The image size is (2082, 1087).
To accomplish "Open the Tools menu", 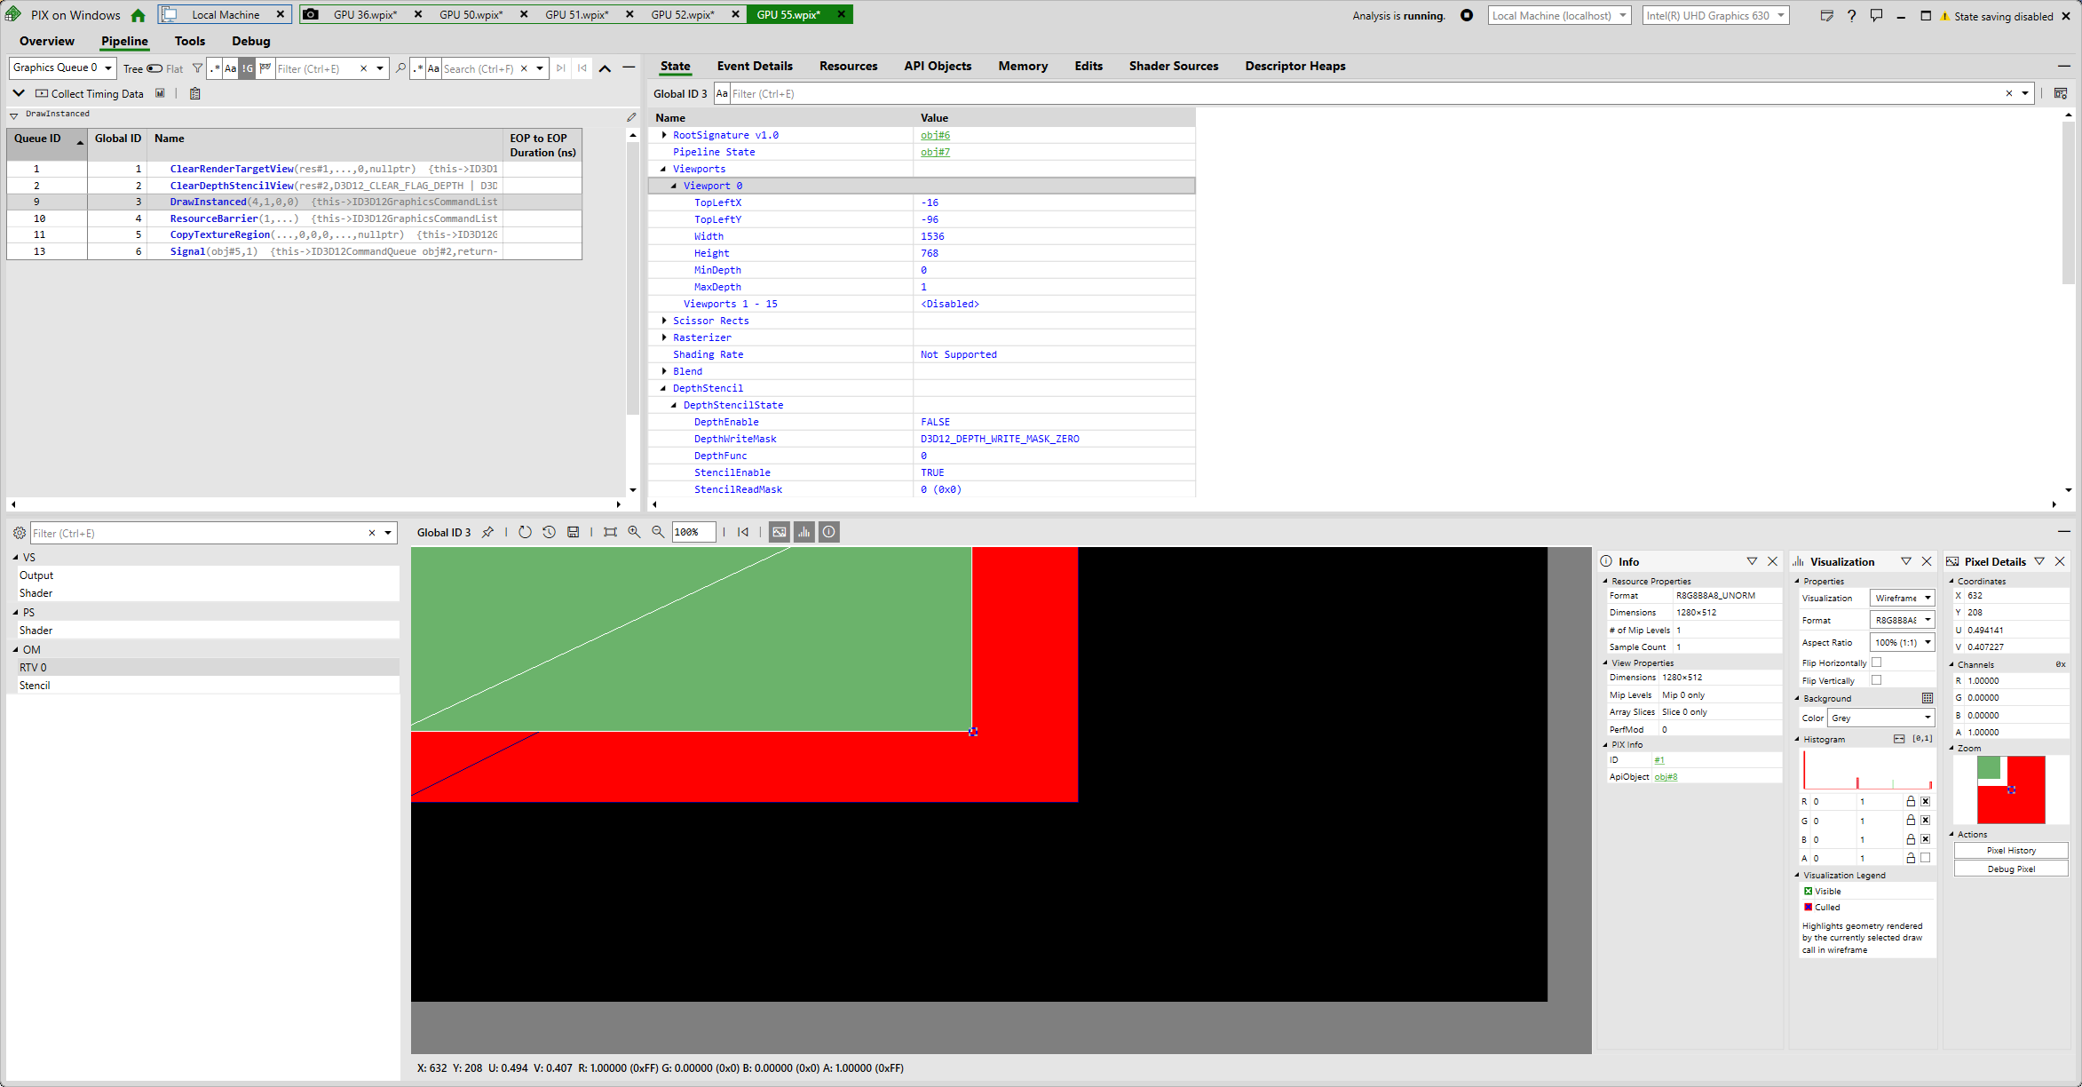I will (190, 41).
